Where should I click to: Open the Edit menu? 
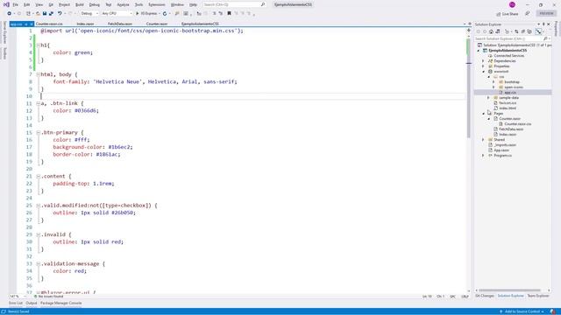27,4
